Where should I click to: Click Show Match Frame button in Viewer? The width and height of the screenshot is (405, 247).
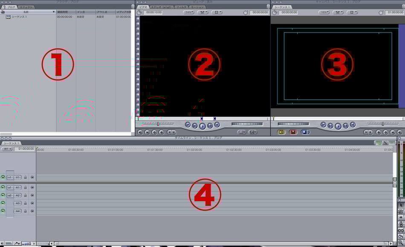click(x=140, y=132)
